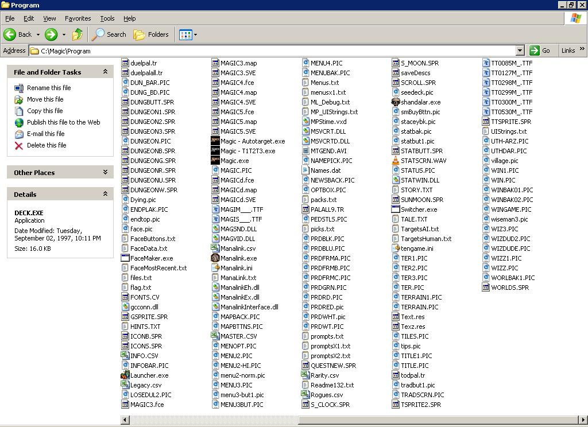588x427 pixels.
Task: Collapse the Details panel
Action: [106, 194]
